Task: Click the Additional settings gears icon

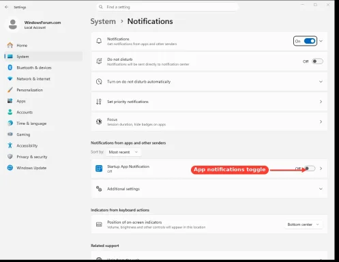Action: [x=99, y=188]
